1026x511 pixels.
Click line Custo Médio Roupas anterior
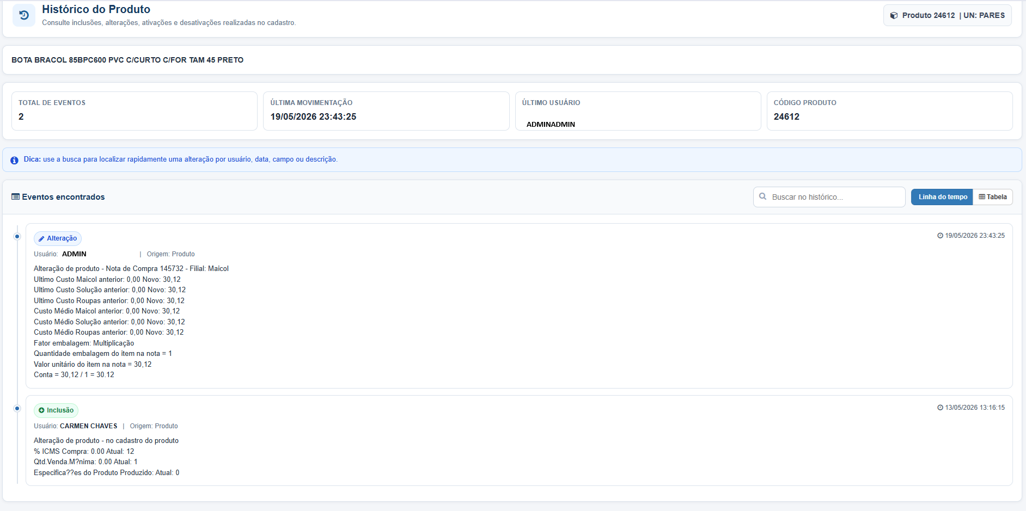click(108, 333)
